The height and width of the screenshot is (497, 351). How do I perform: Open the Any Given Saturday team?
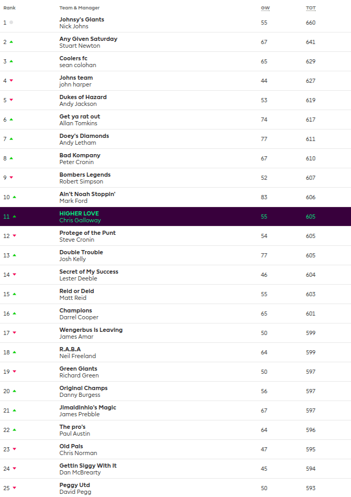click(88, 39)
